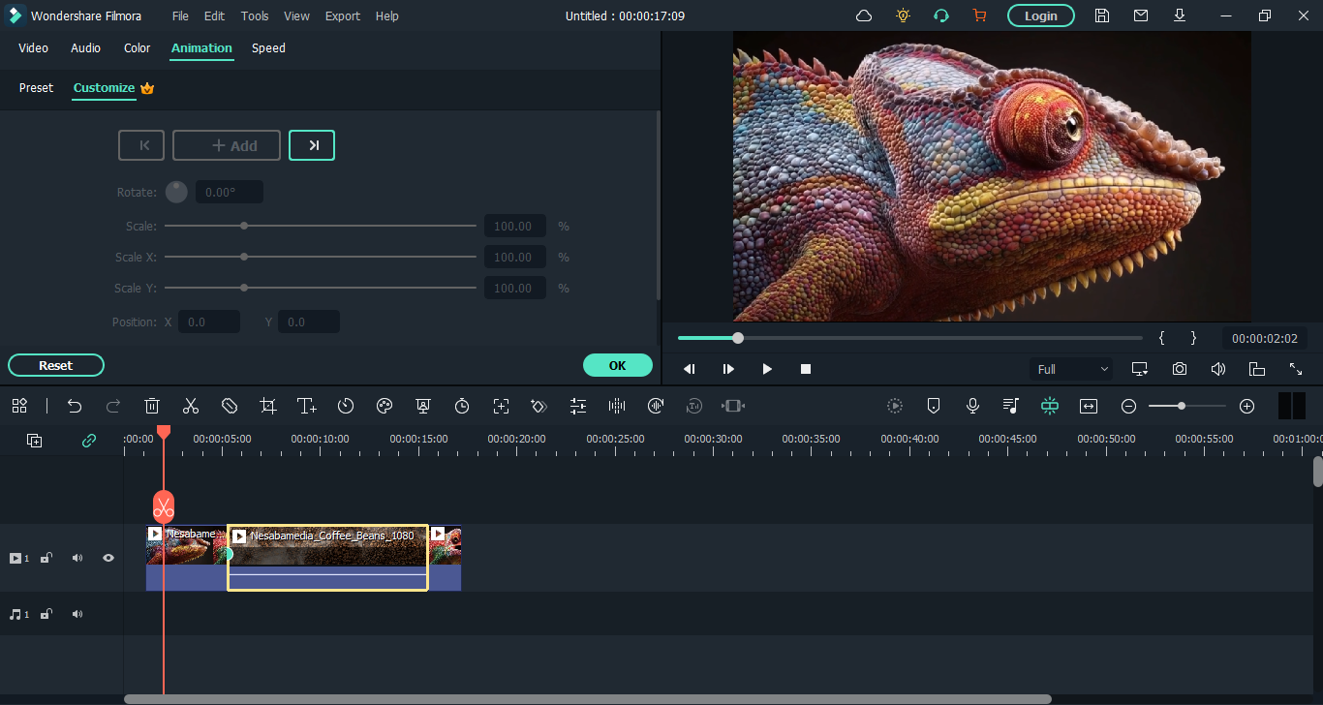Open the layout grid panel menu

click(x=19, y=406)
